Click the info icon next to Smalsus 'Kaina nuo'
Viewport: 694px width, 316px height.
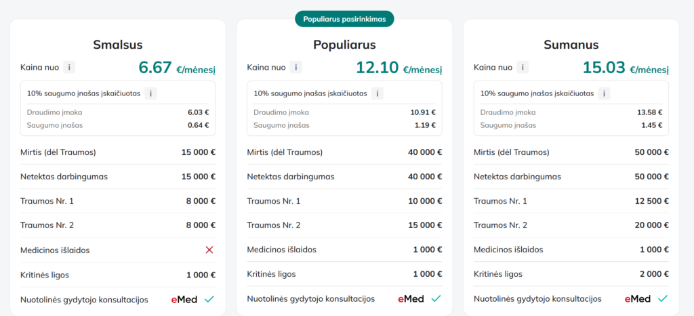pos(69,67)
